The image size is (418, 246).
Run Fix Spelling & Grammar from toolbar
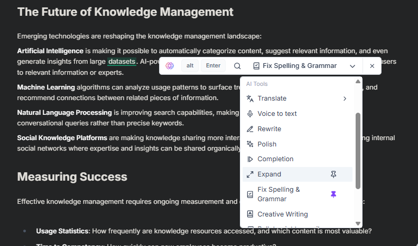(295, 66)
